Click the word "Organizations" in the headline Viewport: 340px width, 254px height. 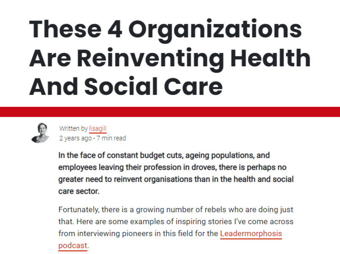pos(215,29)
